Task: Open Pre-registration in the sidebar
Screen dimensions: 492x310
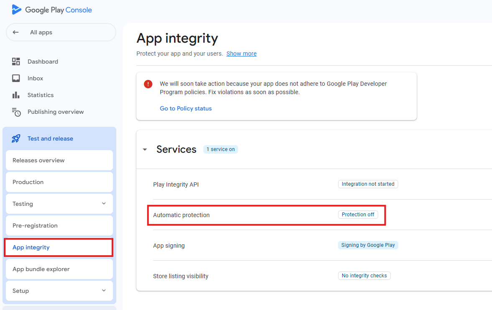Action: pyautogui.click(x=59, y=225)
